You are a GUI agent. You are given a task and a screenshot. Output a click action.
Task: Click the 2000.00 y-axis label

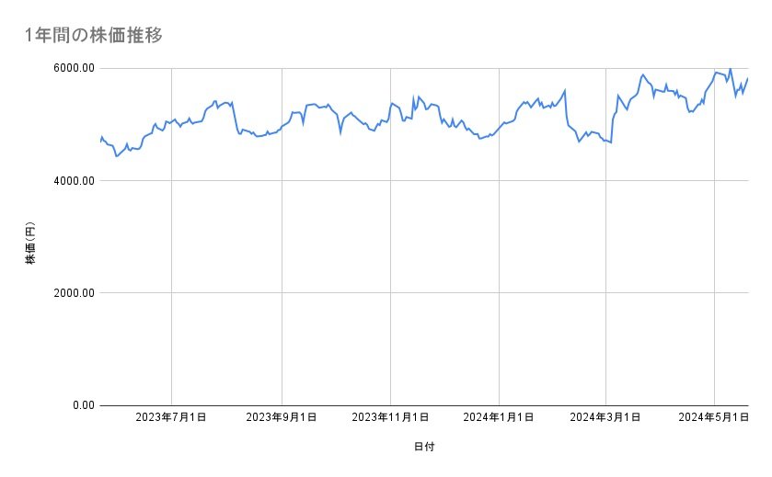[75, 293]
